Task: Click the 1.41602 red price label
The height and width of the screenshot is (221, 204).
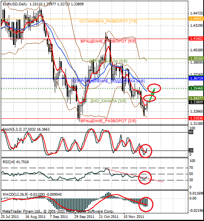Action: 196,38
